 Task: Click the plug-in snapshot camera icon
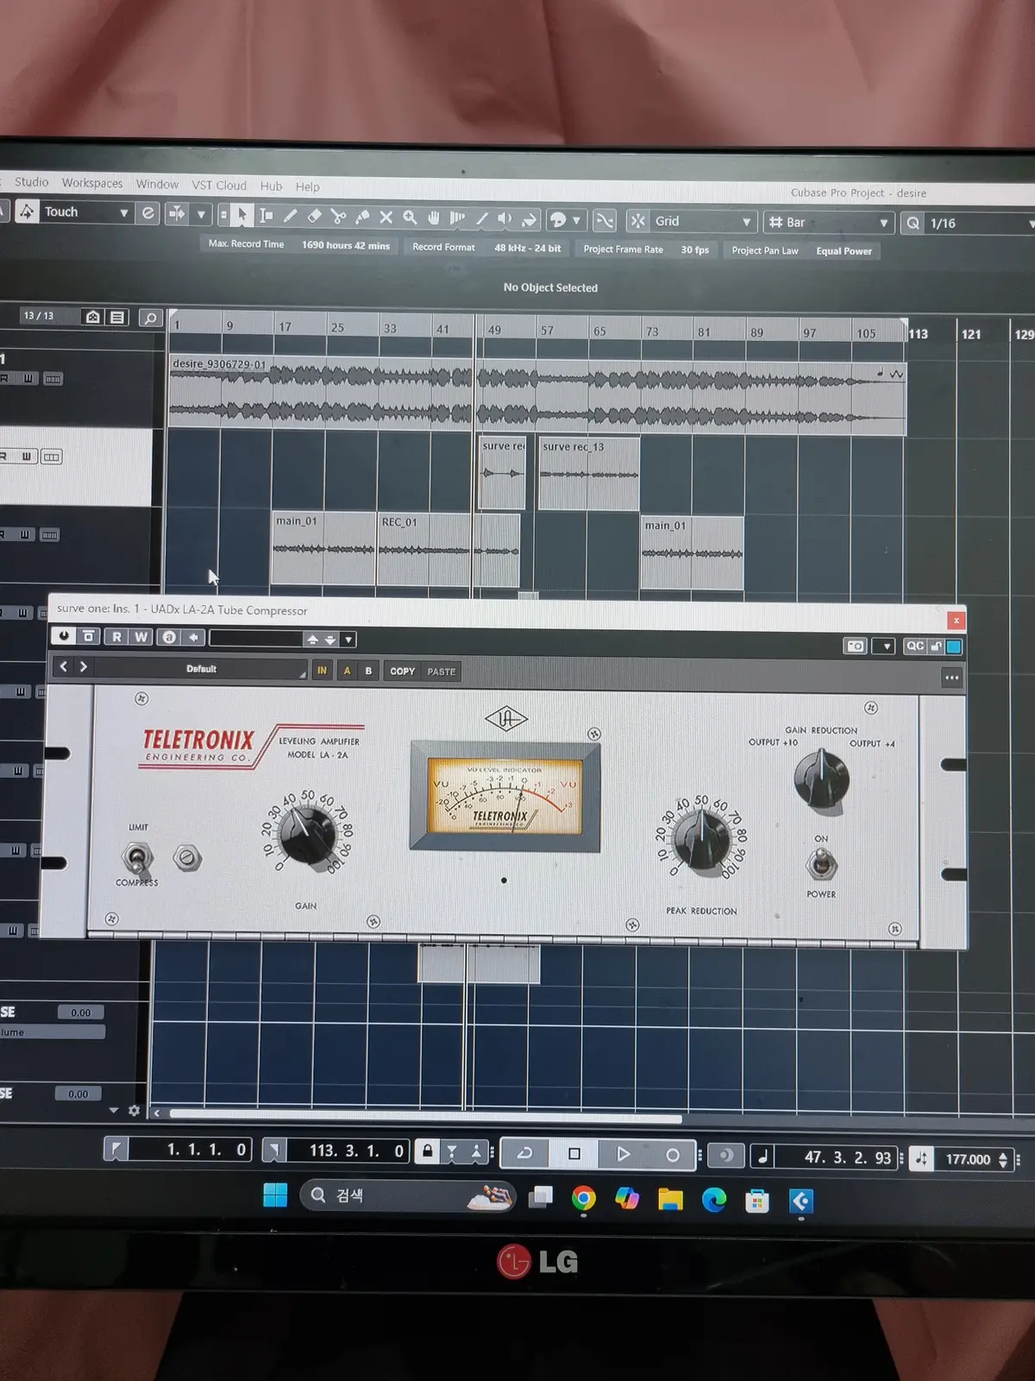point(855,646)
